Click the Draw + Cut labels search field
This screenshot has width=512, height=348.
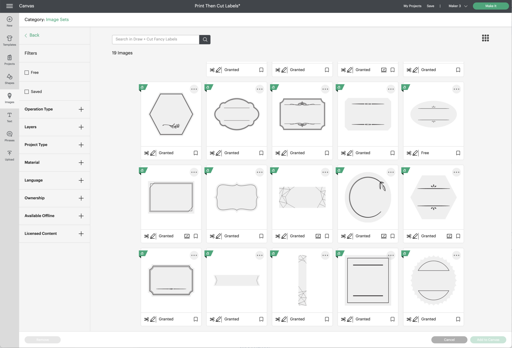(155, 39)
